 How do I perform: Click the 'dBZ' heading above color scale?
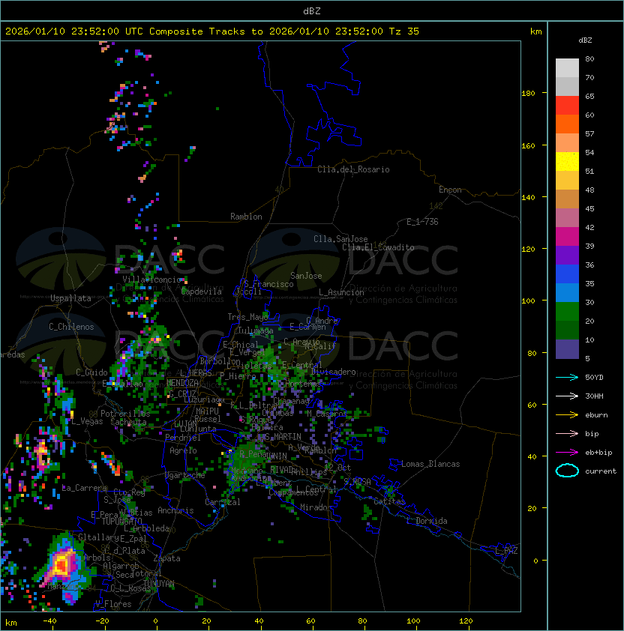pyautogui.click(x=585, y=40)
